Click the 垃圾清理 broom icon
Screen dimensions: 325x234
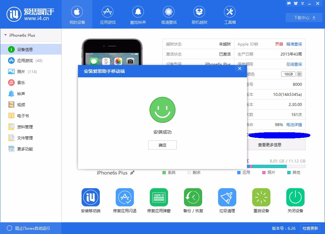click(227, 197)
